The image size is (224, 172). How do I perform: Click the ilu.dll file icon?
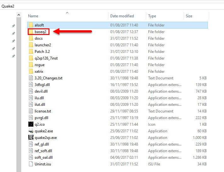pyautogui.click(x=31, y=98)
